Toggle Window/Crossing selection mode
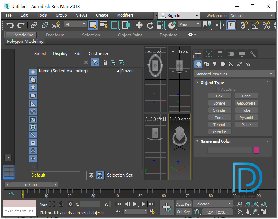The width and height of the screenshot is (278, 219). [126, 25]
